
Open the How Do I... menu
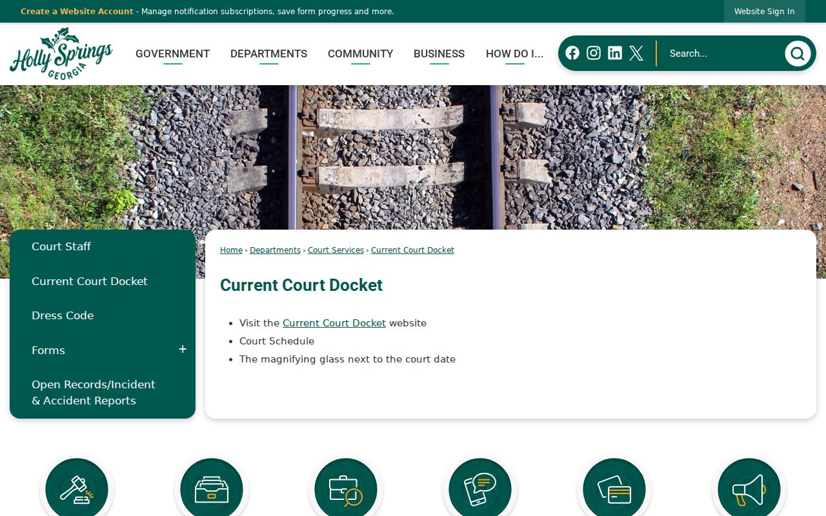(x=514, y=54)
